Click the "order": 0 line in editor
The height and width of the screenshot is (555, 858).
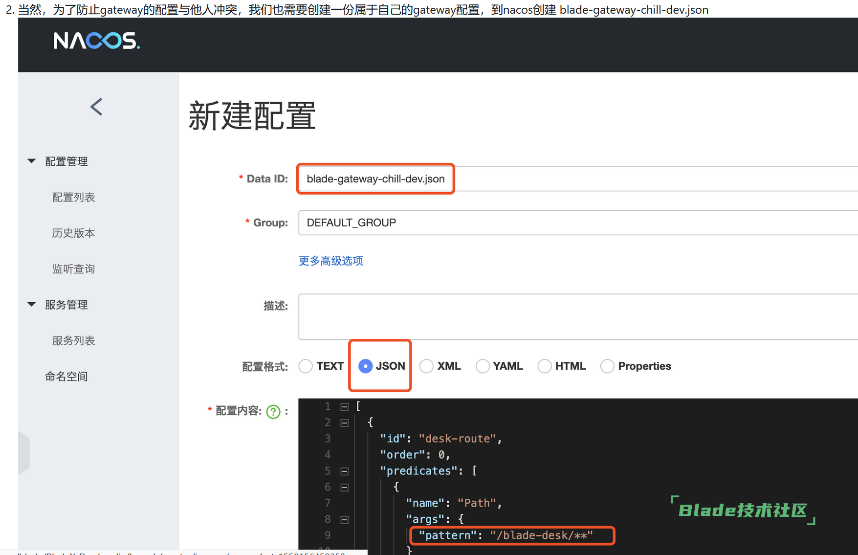(415, 455)
